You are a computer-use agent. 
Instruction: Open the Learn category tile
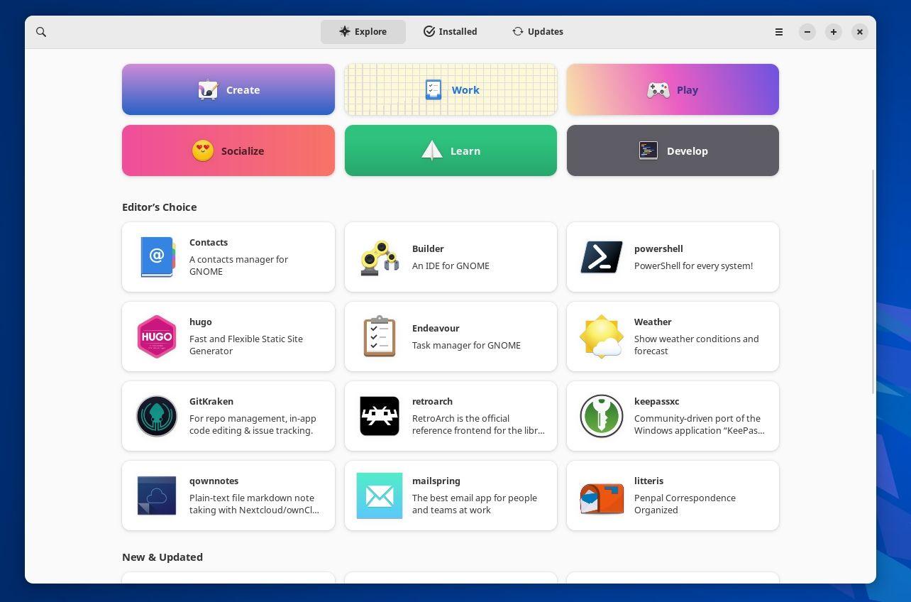[x=451, y=150]
